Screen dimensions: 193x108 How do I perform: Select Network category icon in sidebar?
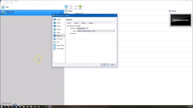55,36
